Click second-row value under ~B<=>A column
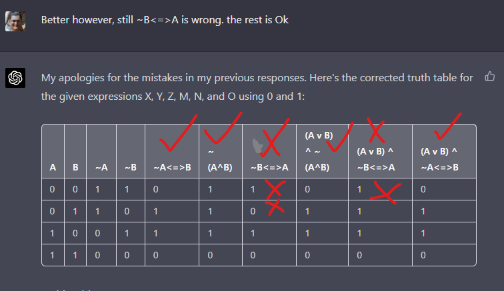The width and height of the screenshot is (504, 291). point(253,211)
